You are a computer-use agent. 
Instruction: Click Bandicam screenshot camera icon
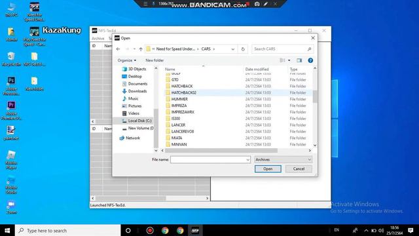tap(257, 4)
